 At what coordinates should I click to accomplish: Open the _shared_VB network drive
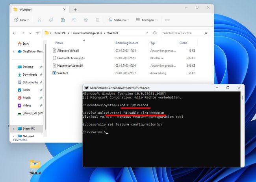pyautogui.click(x=30, y=113)
